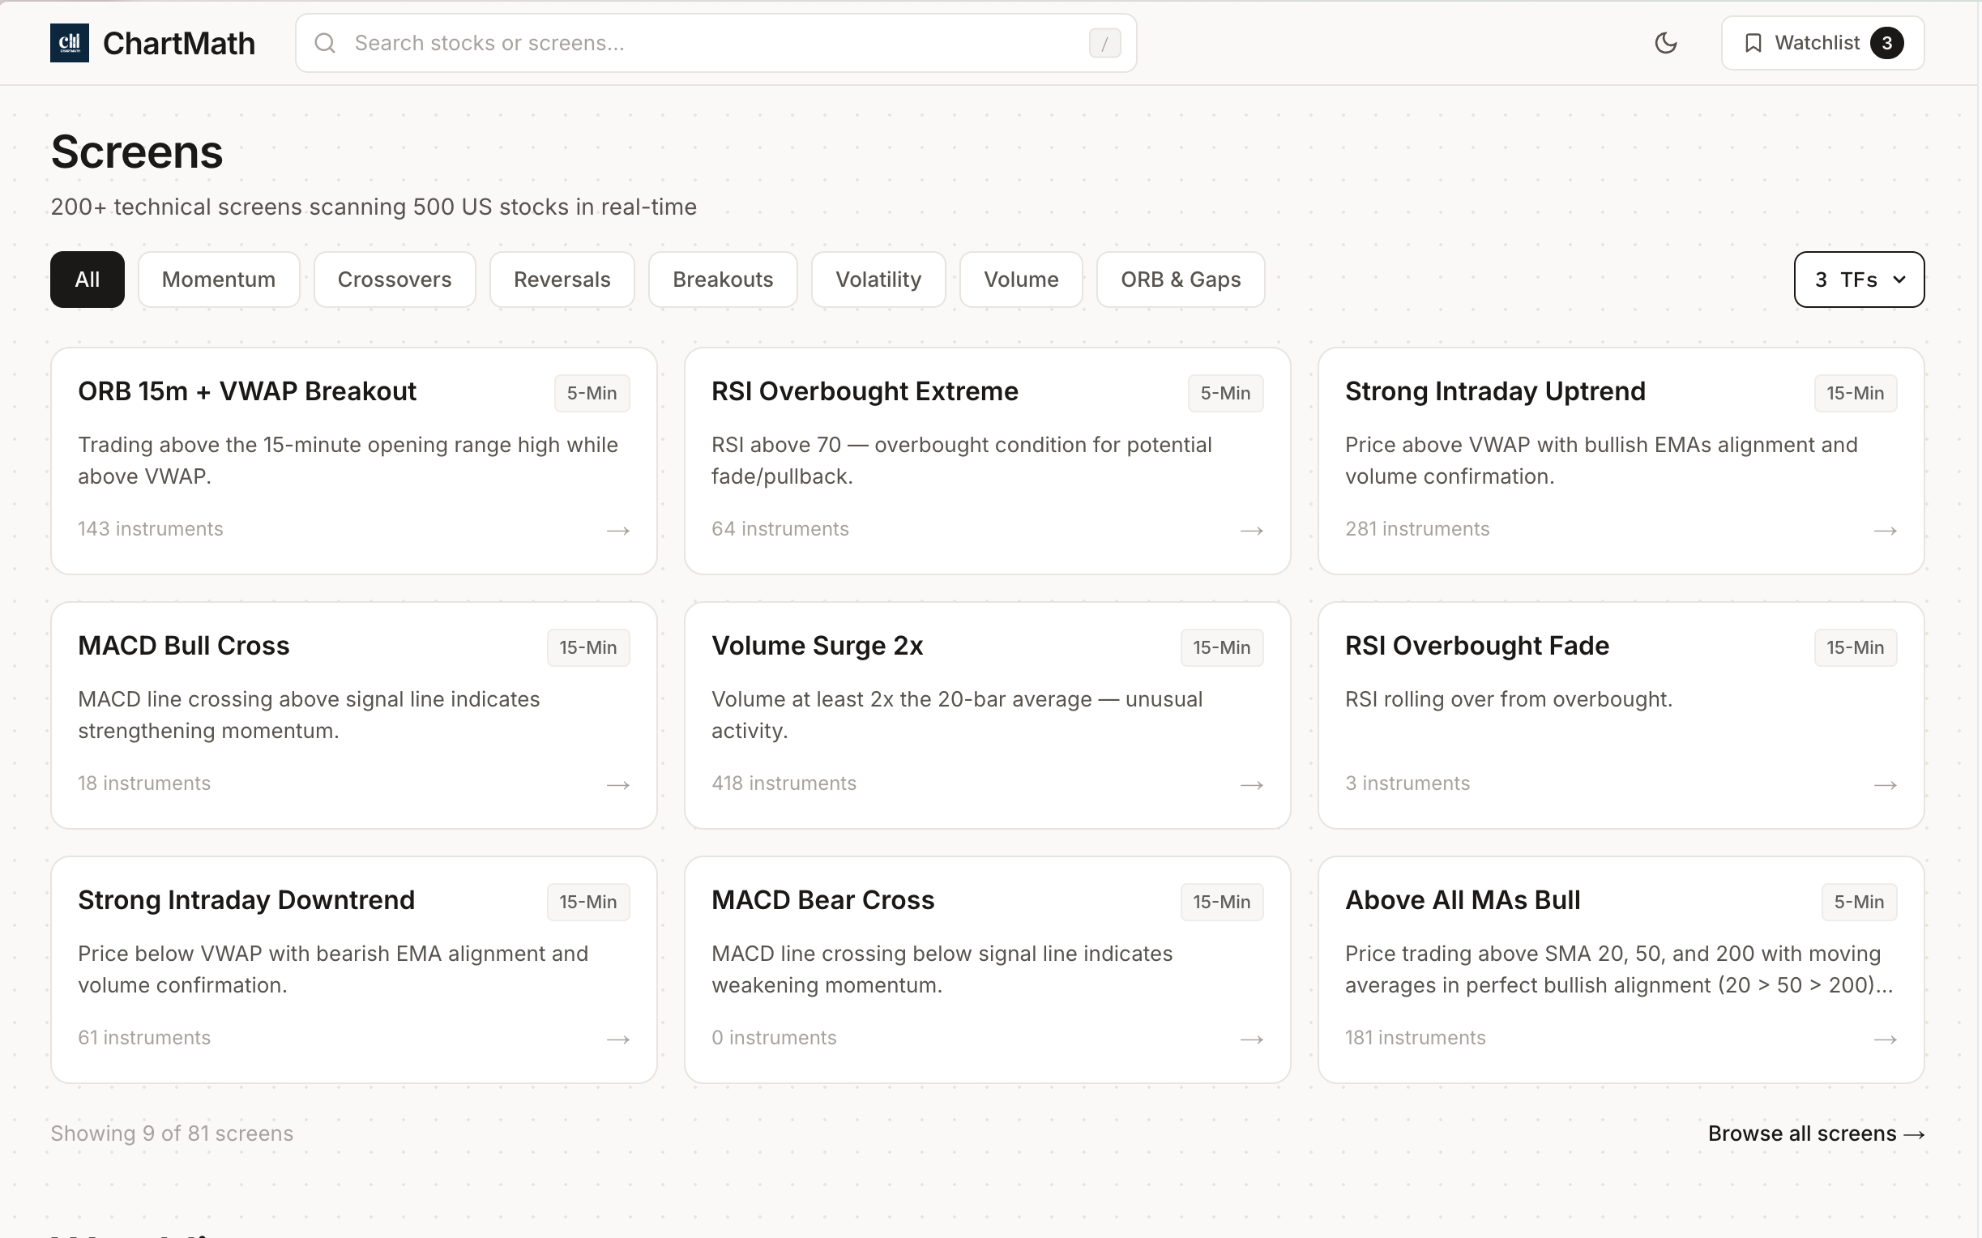Open the 3 TFs timeframe dropdown
Screen dimensions: 1982x1238
[x=1858, y=280]
